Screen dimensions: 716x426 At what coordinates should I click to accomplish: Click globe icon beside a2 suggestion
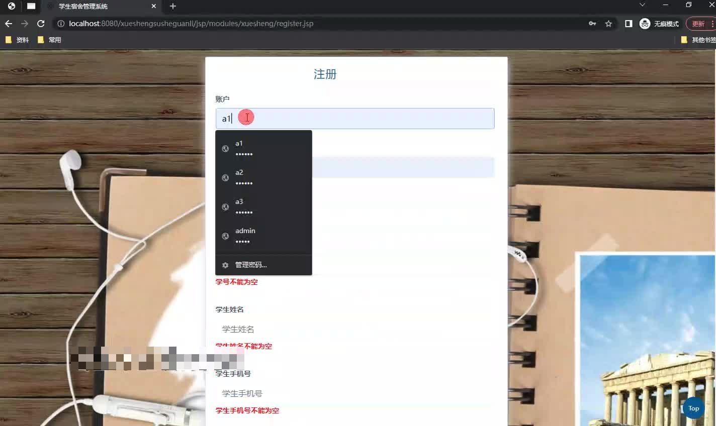[225, 177]
